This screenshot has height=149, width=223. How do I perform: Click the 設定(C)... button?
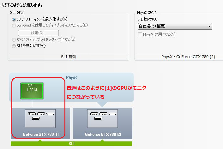point(38,33)
